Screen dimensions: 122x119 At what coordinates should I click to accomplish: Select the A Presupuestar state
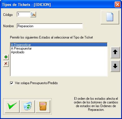[59, 48]
